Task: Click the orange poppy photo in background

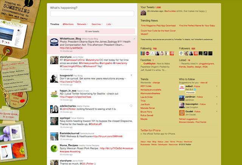Action: pyautogui.click(x=18, y=150)
